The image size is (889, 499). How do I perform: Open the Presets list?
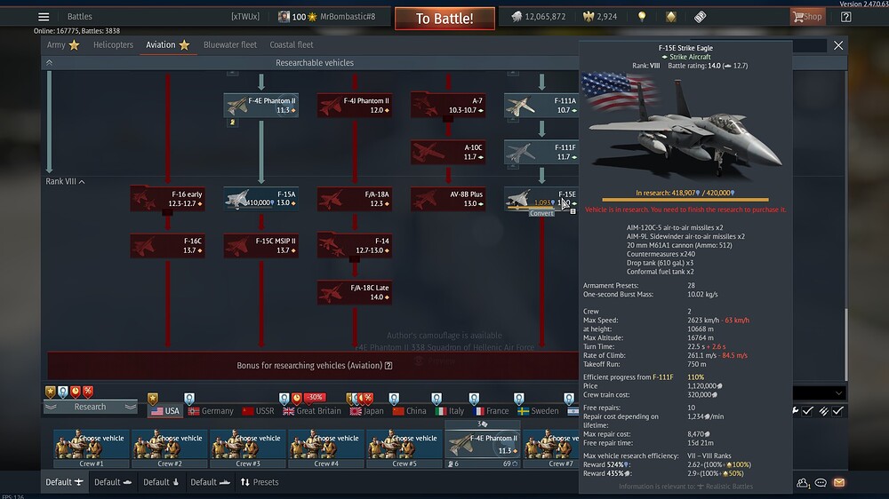click(x=260, y=482)
